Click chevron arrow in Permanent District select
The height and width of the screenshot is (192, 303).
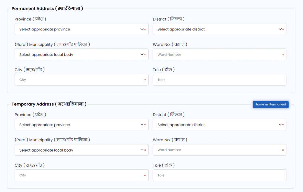tap(280, 29)
